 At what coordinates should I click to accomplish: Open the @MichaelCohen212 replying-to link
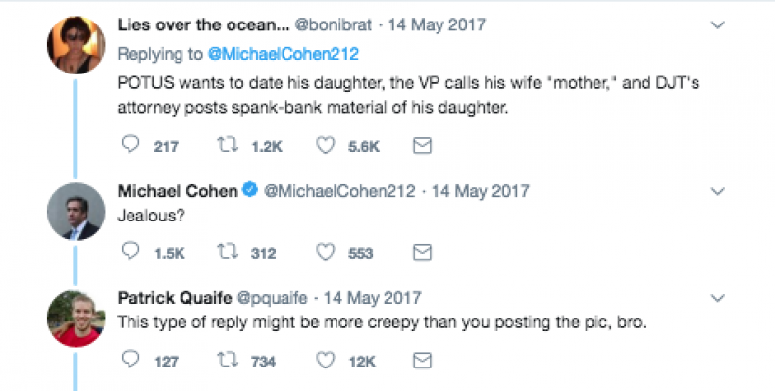click(284, 54)
